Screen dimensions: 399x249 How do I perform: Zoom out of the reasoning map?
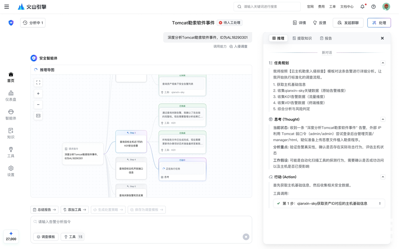pyautogui.click(x=38, y=105)
